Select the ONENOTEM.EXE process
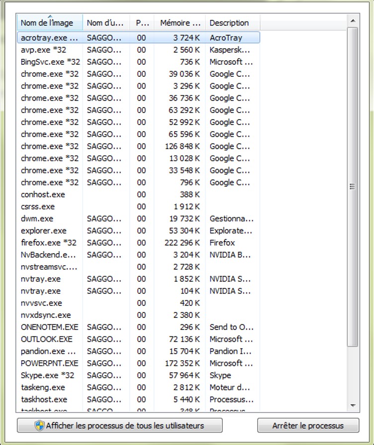The width and height of the screenshot is (374, 445). coord(139,327)
